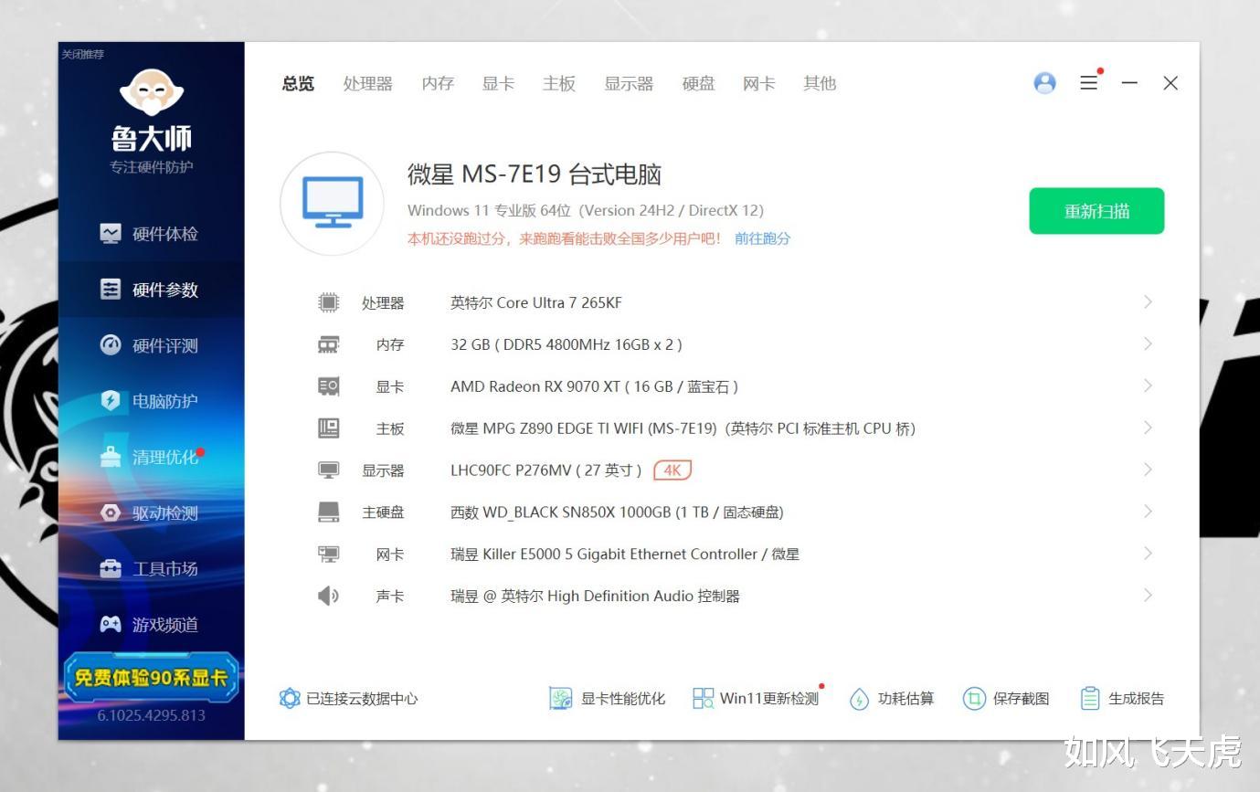Click 保存截图 button
Image resolution: width=1260 pixels, height=792 pixels.
pyautogui.click(x=1006, y=699)
